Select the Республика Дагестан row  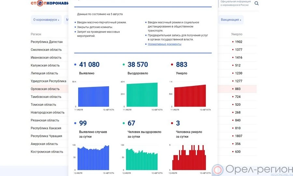click(47, 42)
